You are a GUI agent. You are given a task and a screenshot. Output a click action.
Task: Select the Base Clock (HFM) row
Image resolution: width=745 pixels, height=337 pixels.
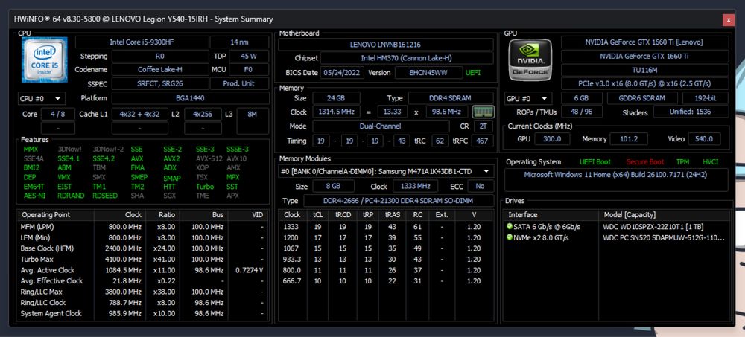(x=143, y=248)
